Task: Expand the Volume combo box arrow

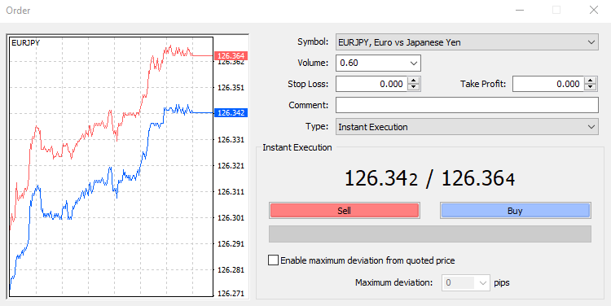Action: click(413, 63)
